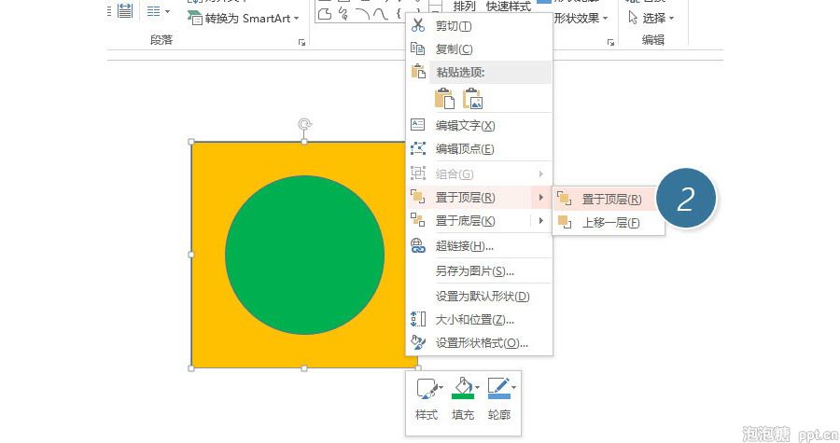This screenshot has height=443, width=840.
Task: Click the Hyperlink (超链接) globe icon
Action: tap(418, 245)
